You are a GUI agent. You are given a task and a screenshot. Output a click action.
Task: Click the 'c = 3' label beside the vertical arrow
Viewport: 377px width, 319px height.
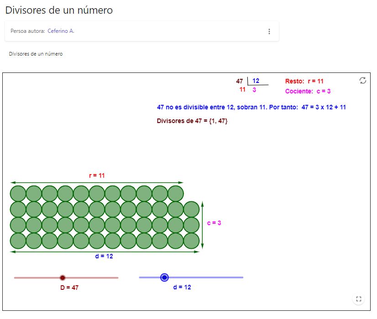click(x=214, y=223)
